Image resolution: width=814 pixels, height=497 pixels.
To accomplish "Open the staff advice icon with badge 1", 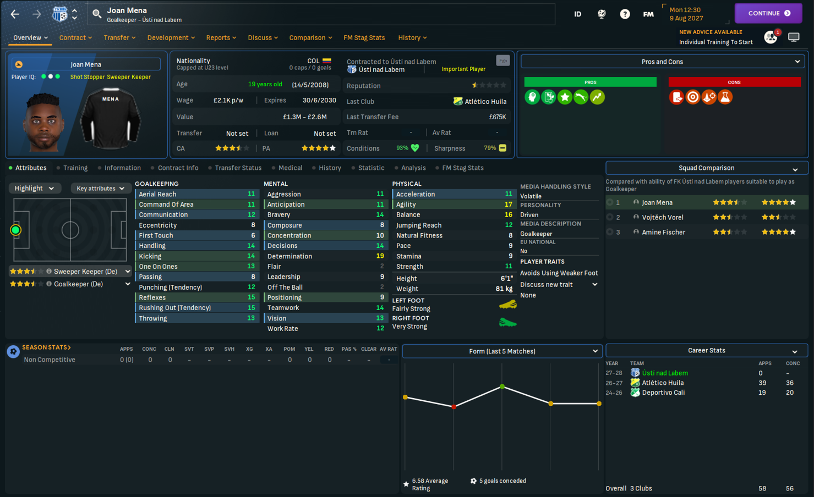I will (771, 37).
